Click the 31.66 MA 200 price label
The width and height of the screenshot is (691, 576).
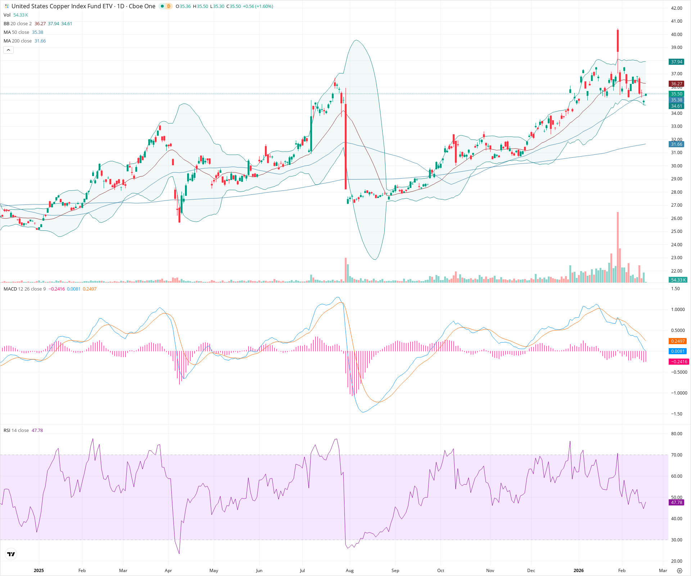(x=677, y=144)
